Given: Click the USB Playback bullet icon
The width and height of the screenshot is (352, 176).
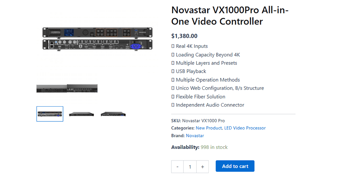Looking at the screenshot, I should click(173, 71).
